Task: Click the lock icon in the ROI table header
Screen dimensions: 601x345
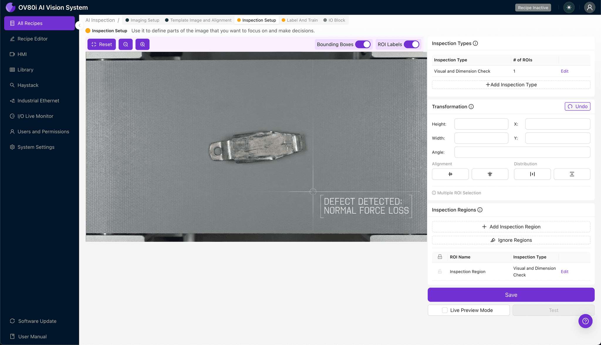Action: pos(440,257)
